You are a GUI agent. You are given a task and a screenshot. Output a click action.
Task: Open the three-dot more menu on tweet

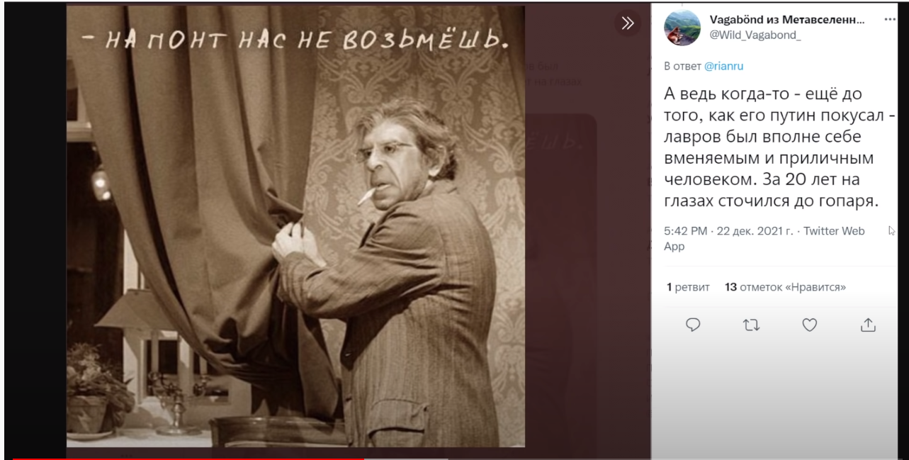click(x=890, y=21)
